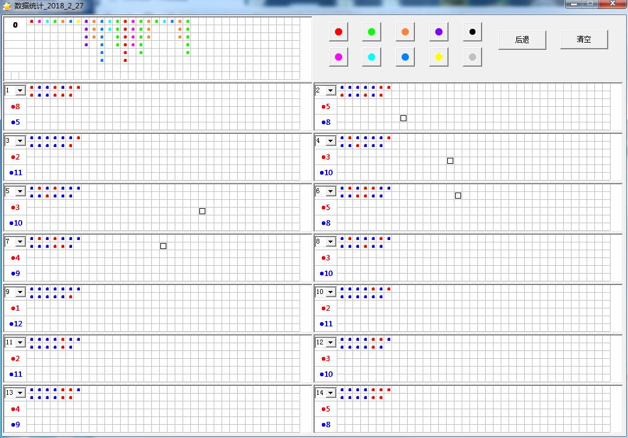This screenshot has width=628, height=438.
Task: Expand the panel 2 number dropdown
Action: tap(331, 91)
